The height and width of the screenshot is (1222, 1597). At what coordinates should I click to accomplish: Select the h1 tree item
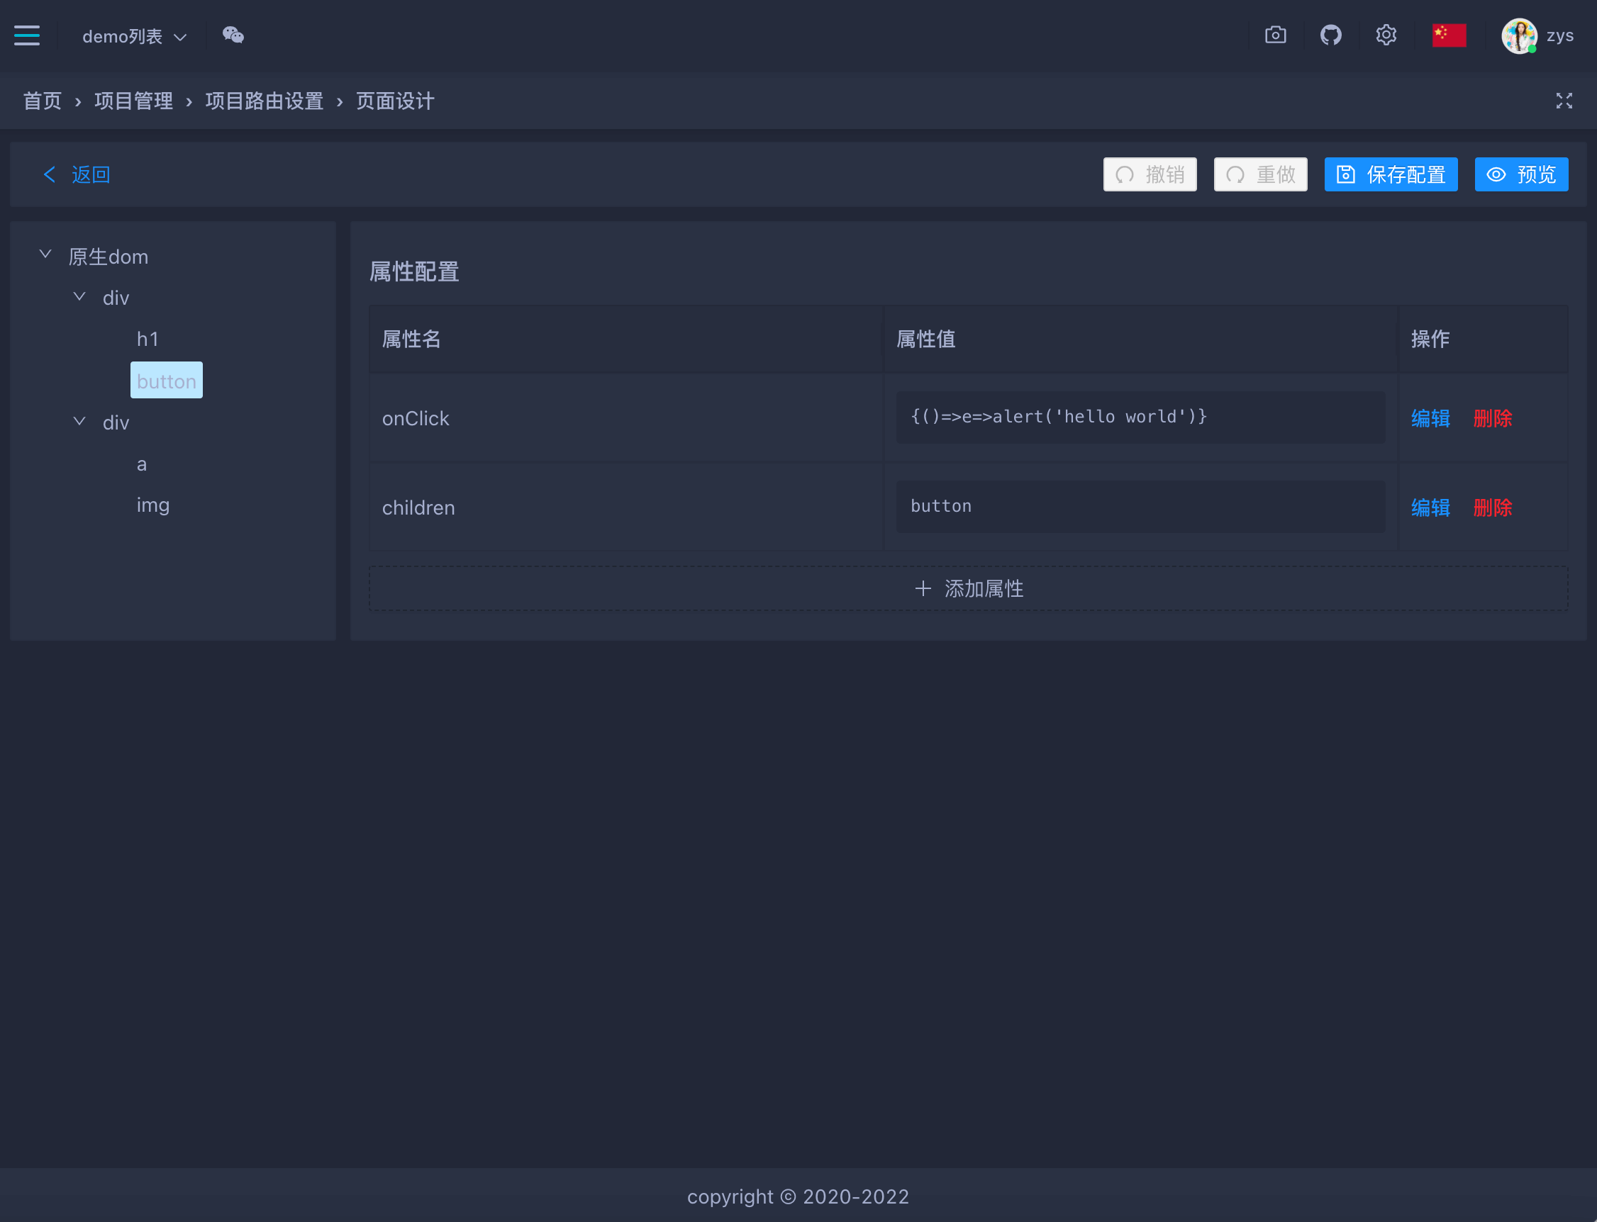pos(147,339)
